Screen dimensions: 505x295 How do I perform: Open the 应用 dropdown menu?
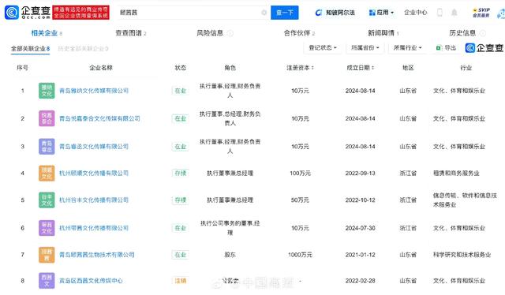pos(381,13)
